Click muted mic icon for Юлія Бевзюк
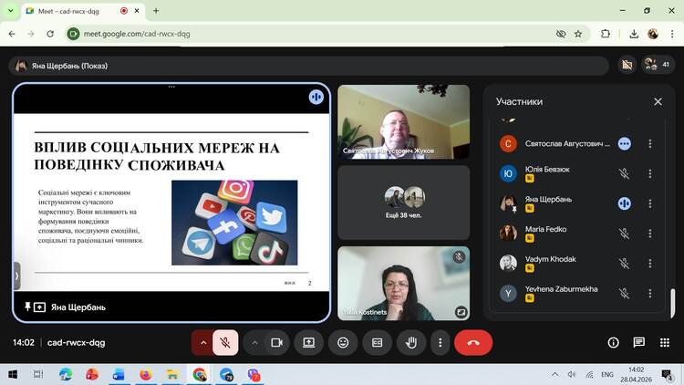The width and height of the screenshot is (684, 385). (x=624, y=173)
